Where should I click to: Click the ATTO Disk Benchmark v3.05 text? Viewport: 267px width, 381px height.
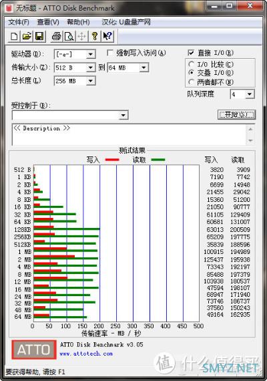(101, 344)
